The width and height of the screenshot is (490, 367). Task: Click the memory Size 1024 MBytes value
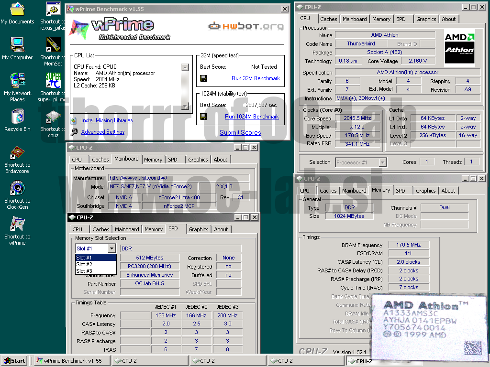pyautogui.click(x=349, y=216)
